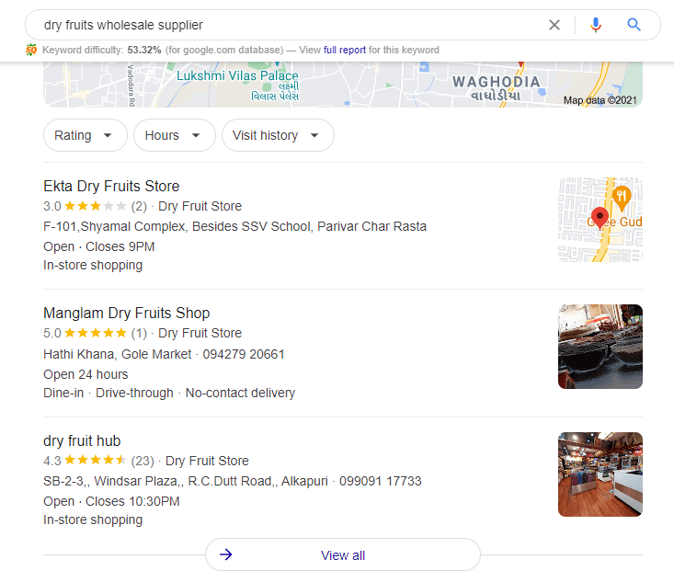Start voice search with microphone icon
Image resolution: width=674 pixels, height=571 pixels.
[595, 25]
